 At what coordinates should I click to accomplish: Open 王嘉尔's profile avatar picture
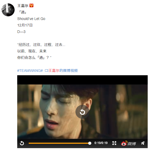tap(8, 10)
